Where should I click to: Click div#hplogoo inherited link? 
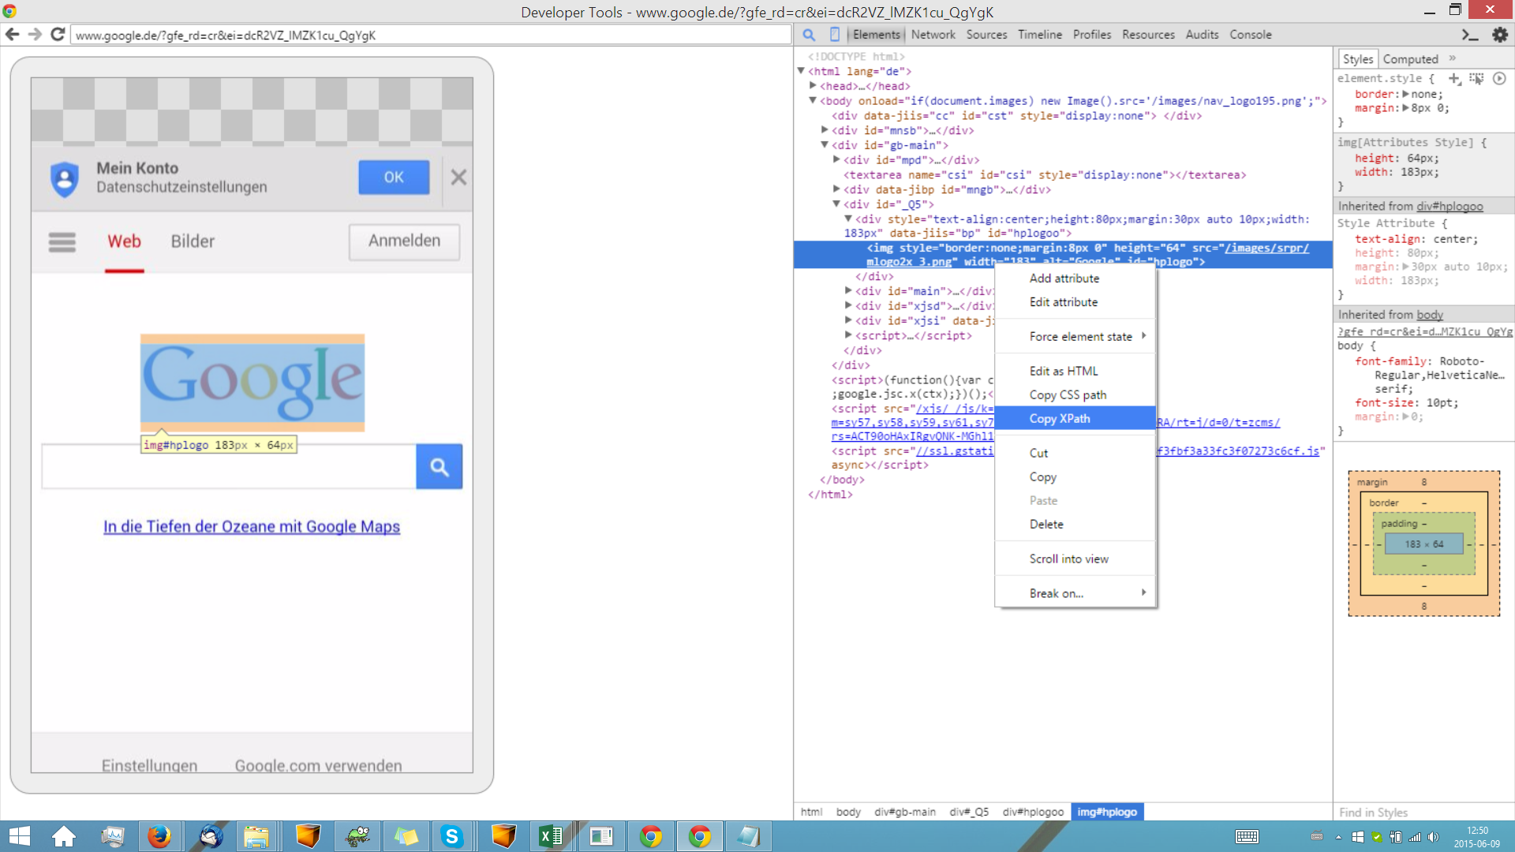click(1450, 207)
